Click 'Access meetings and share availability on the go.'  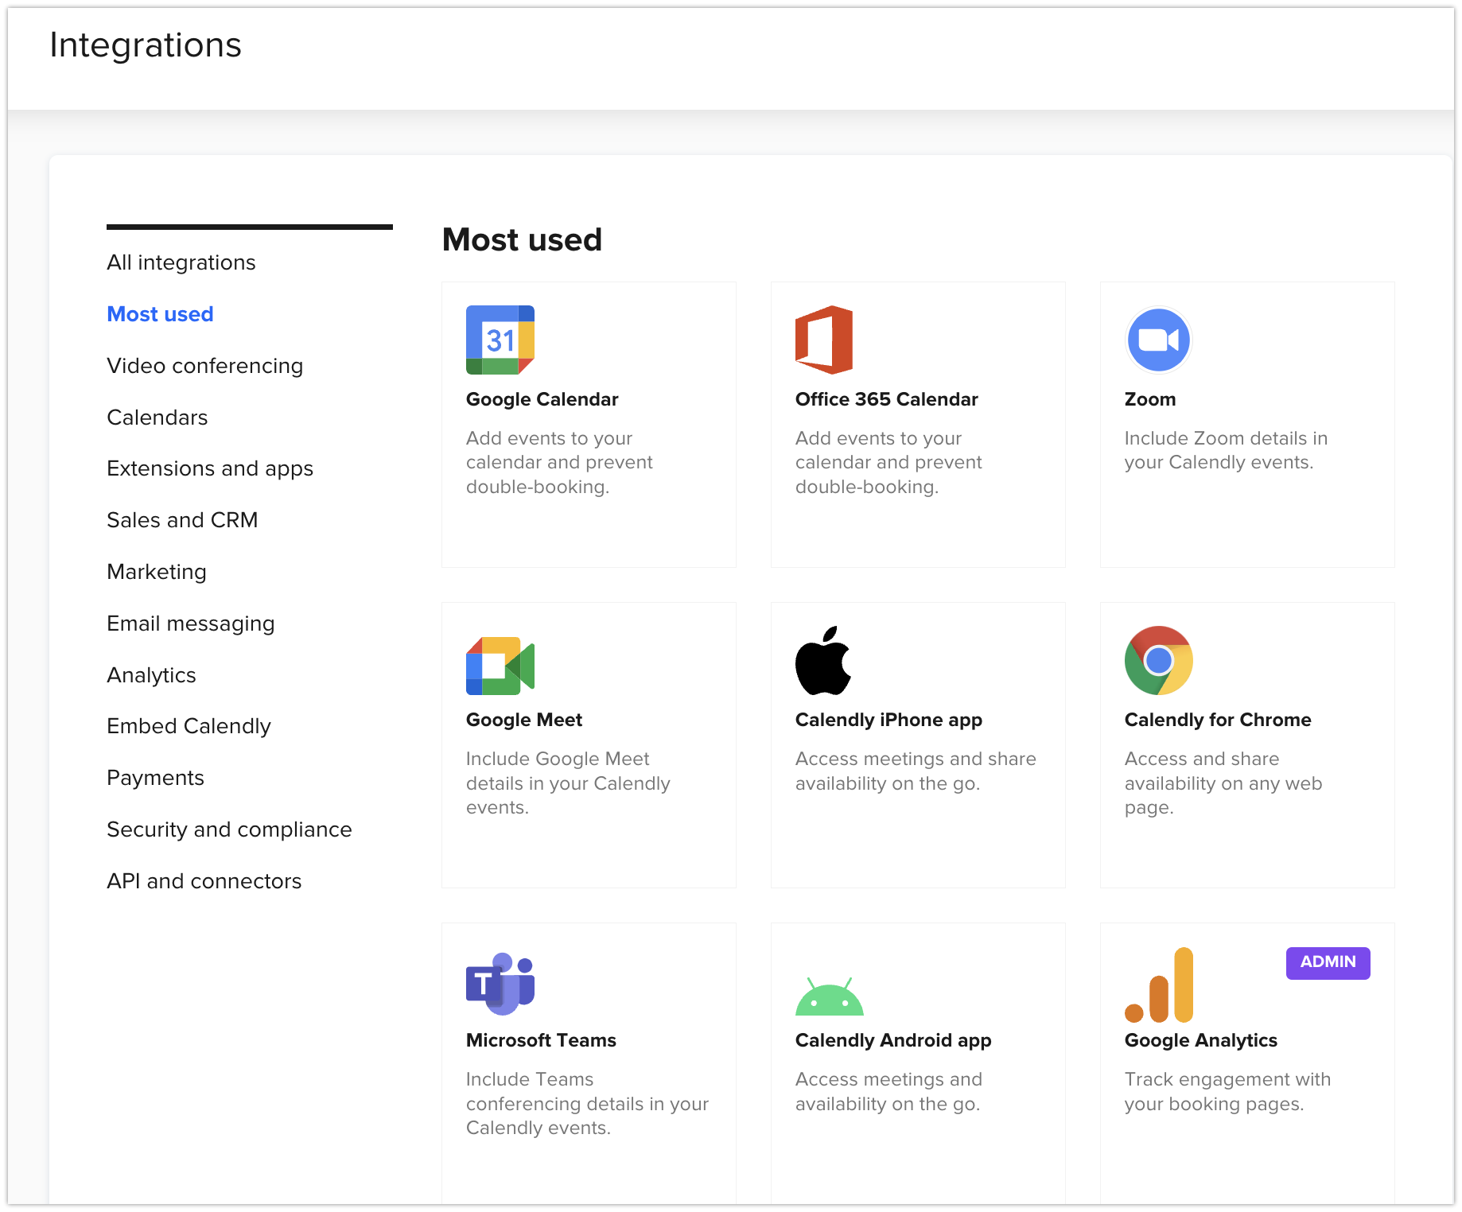point(916,771)
